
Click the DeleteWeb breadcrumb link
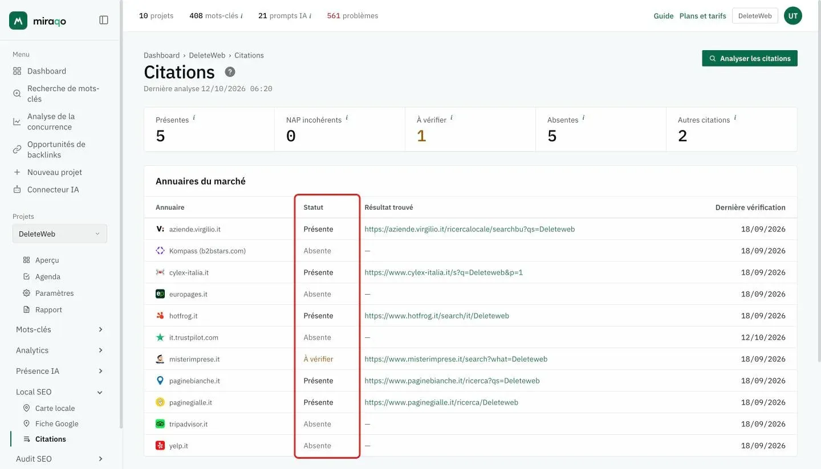click(x=207, y=55)
